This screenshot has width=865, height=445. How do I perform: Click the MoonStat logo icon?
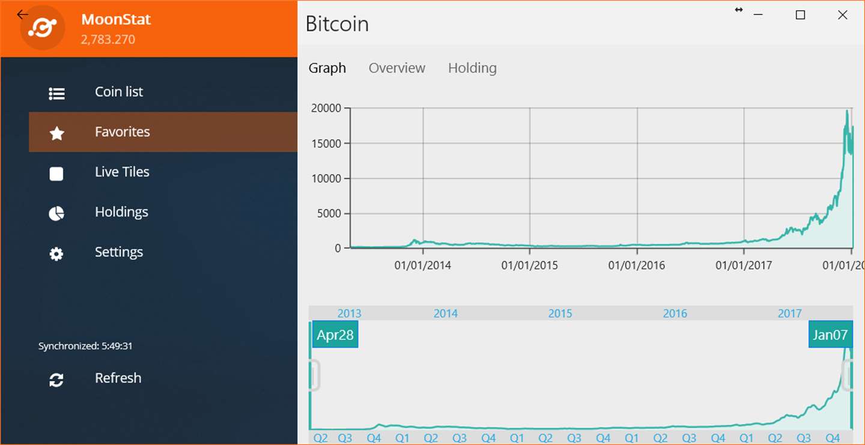(x=43, y=28)
